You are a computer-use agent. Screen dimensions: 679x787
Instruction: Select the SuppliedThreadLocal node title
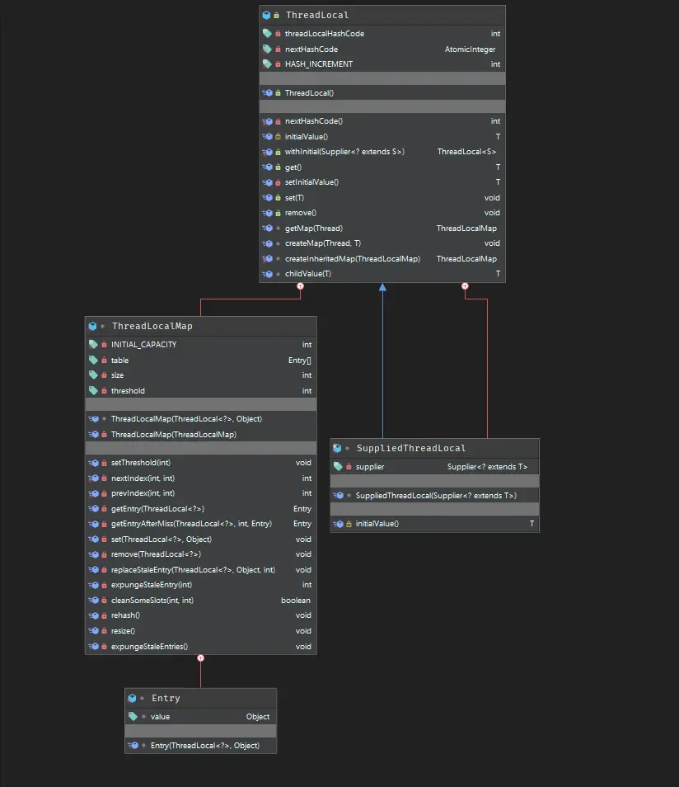(x=410, y=448)
